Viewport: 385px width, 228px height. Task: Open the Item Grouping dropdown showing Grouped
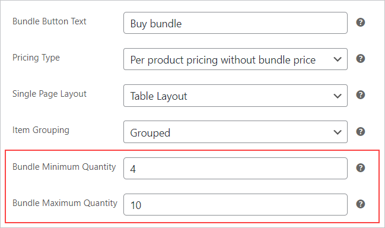tap(236, 132)
